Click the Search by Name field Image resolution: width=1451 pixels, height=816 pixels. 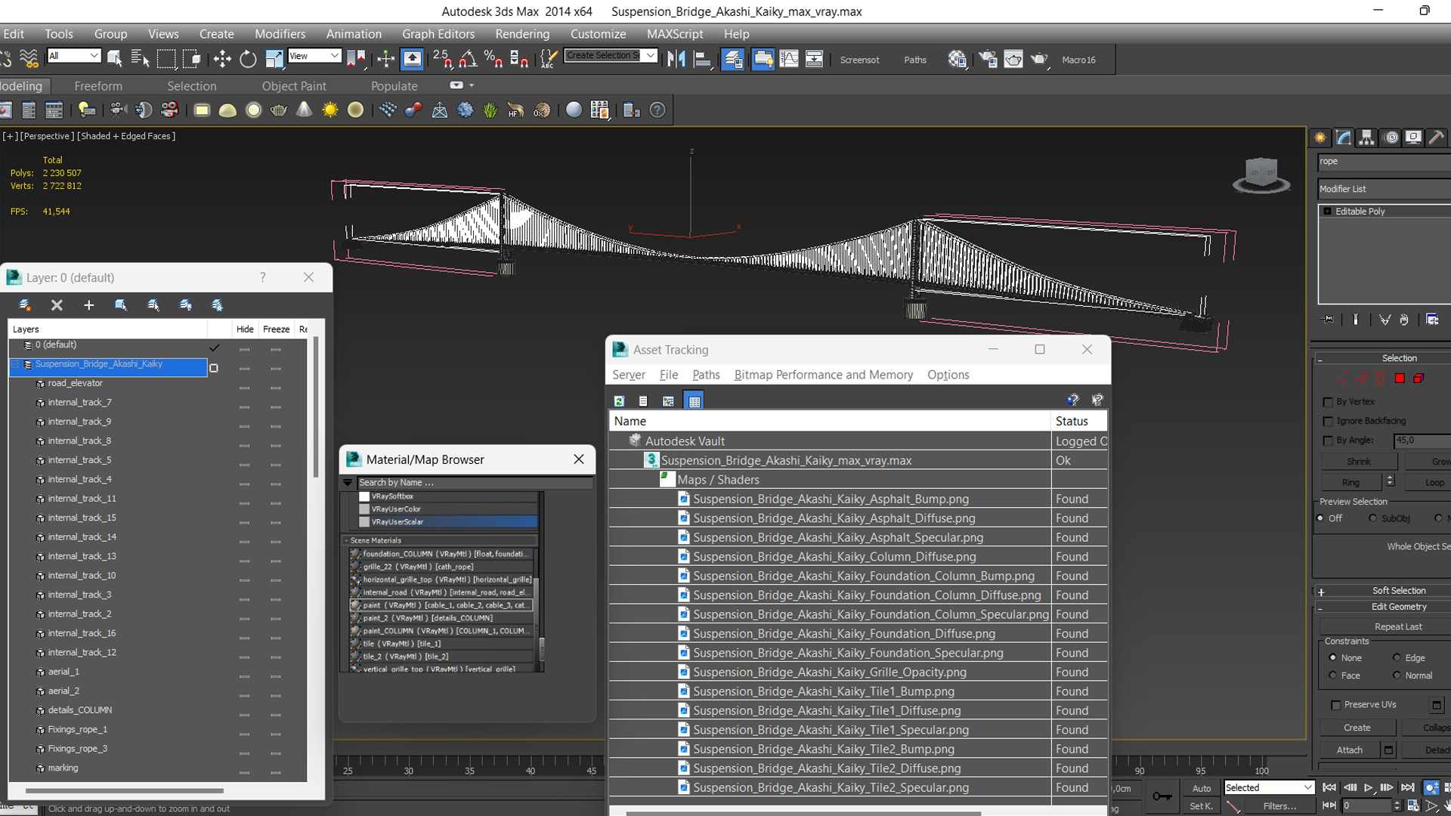click(x=474, y=483)
